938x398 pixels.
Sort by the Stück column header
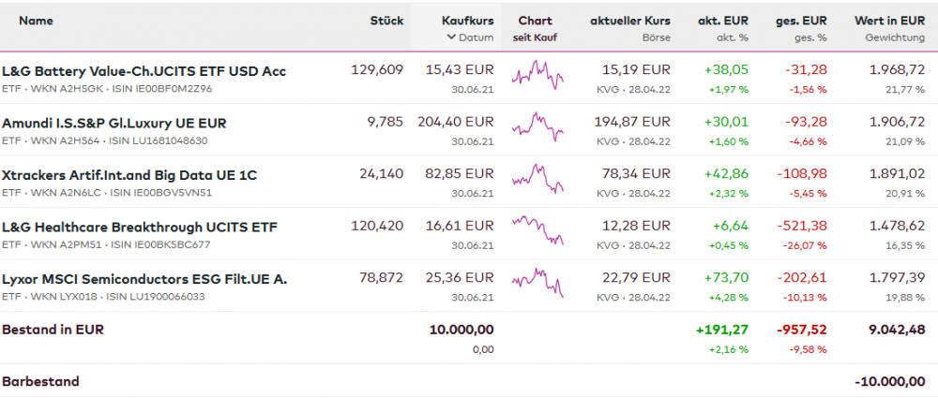[x=386, y=20]
